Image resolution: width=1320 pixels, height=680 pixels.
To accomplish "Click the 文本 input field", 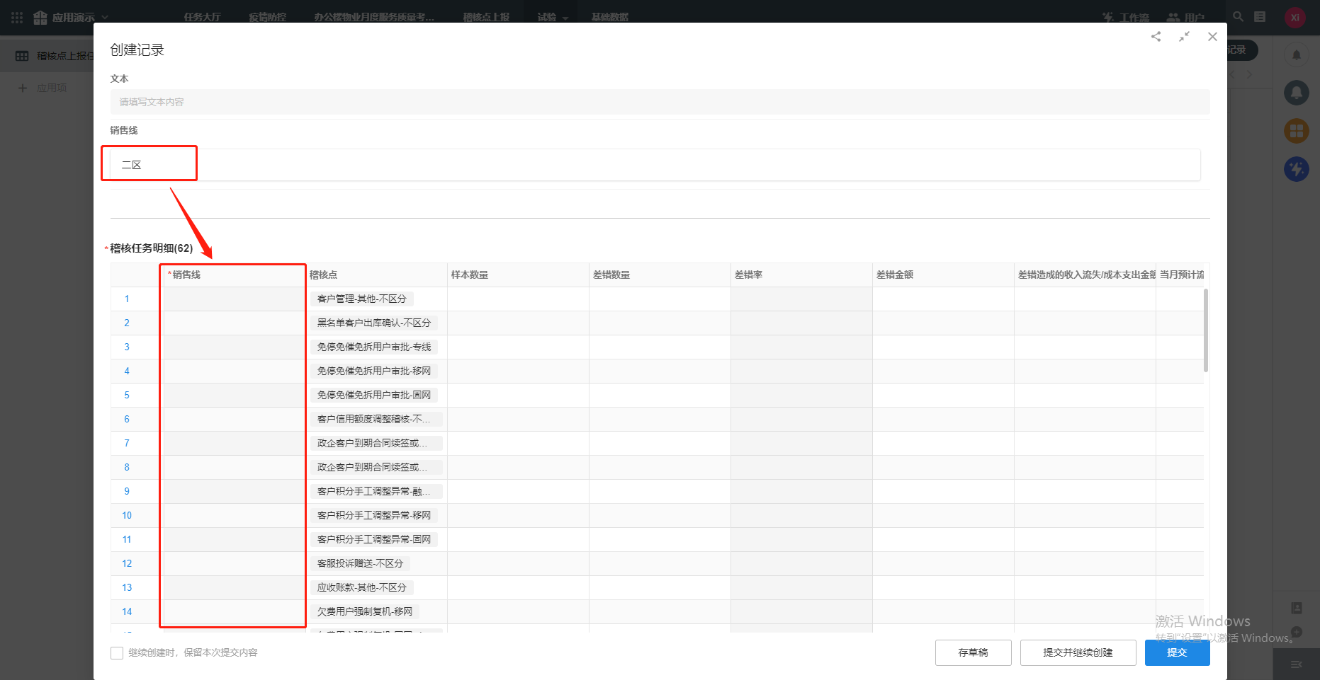I will (660, 102).
